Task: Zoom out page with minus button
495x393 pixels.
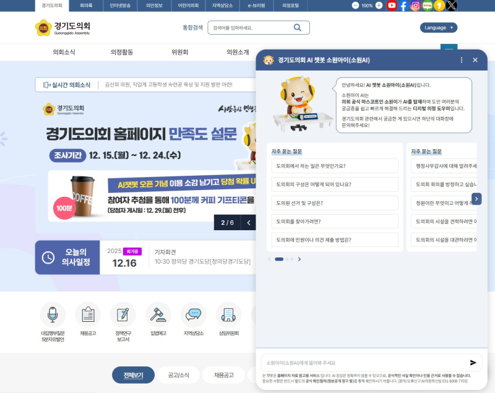Action: [x=355, y=6]
